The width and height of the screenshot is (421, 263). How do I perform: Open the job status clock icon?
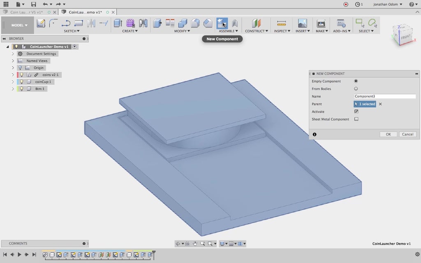(357, 4)
